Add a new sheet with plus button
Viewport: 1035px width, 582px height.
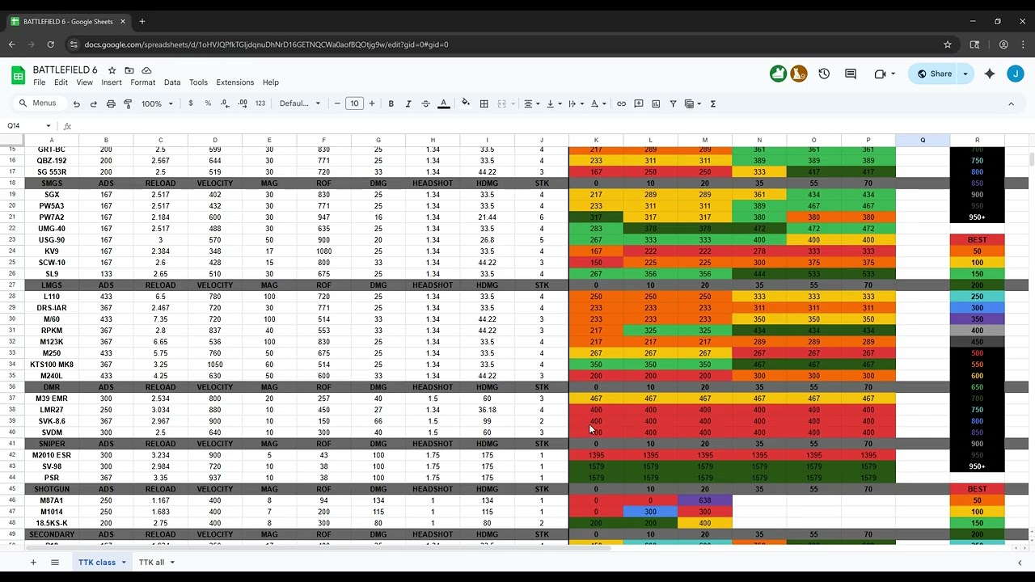[33, 563]
